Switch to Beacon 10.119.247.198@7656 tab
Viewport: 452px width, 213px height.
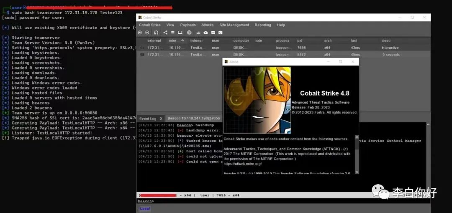(193, 118)
